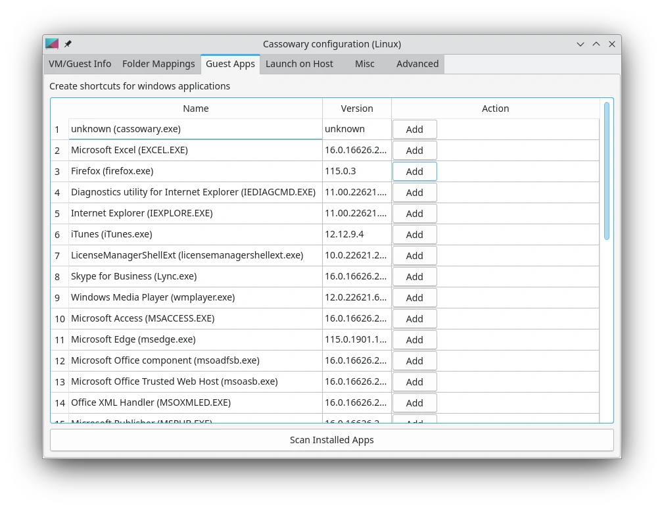Image resolution: width=664 pixels, height=509 pixels.
Task: Switch to the Folder Mappings tab
Action: click(x=158, y=64)
